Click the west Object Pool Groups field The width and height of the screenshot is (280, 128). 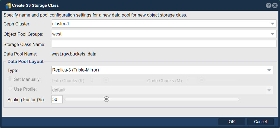pos(164,34)
